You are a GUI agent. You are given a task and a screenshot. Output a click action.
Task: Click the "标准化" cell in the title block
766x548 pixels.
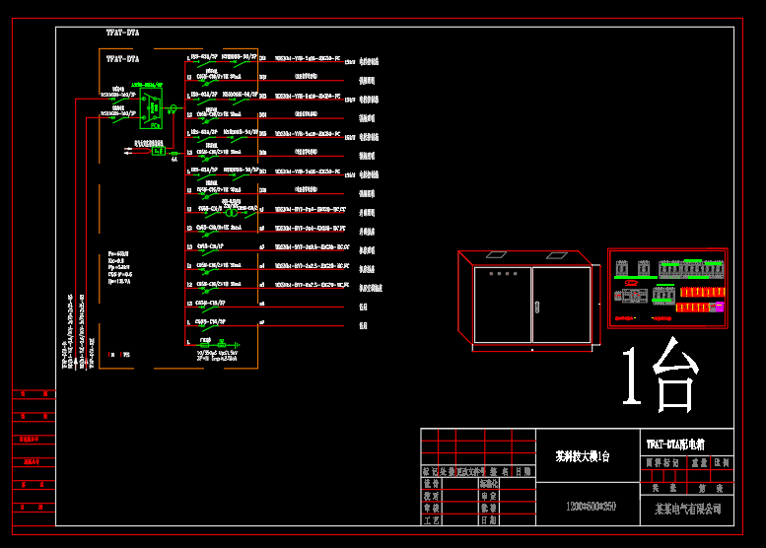(489, 484)
